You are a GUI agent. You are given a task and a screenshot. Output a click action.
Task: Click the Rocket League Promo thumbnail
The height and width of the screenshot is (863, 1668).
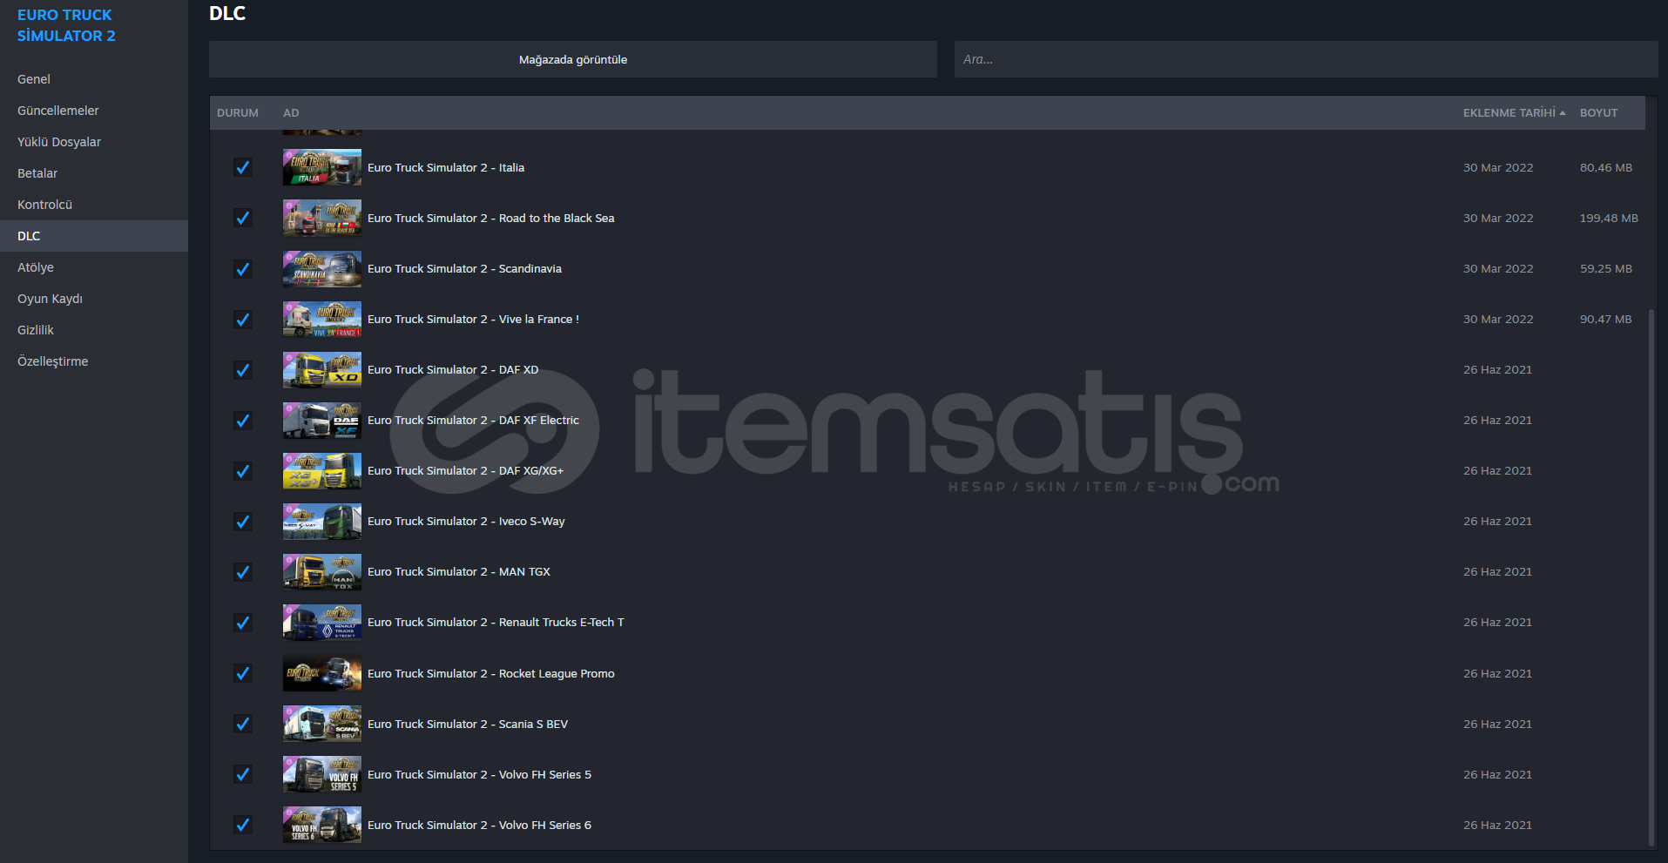[321, 673]
